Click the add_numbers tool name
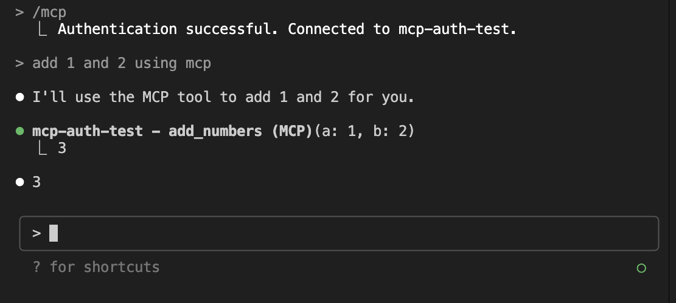 [x=207, y=131]
